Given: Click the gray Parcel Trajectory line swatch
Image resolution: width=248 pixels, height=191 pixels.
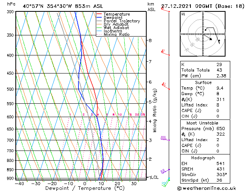Looking at the screenshot, I should point(99,21).
